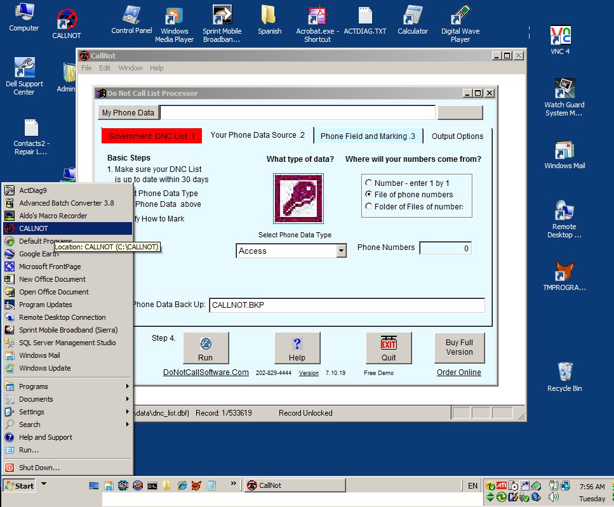The image size is (614, 507).
Task: Click the Start button on the taskbar
Action: pyautogui.click(x=20, y=485)
